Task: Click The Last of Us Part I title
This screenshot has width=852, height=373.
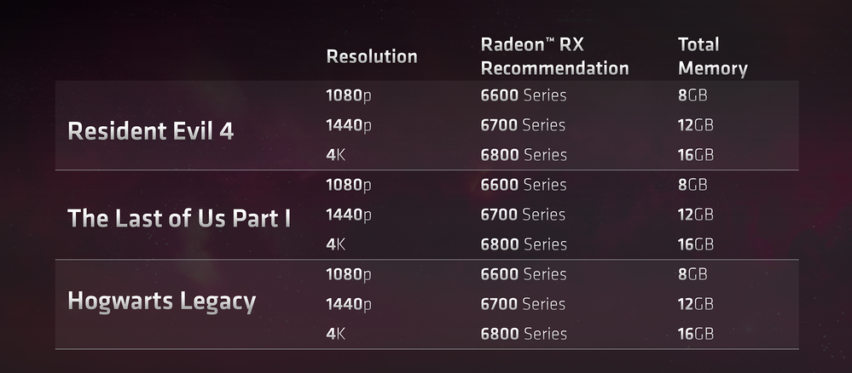Action: pos(179,218)
